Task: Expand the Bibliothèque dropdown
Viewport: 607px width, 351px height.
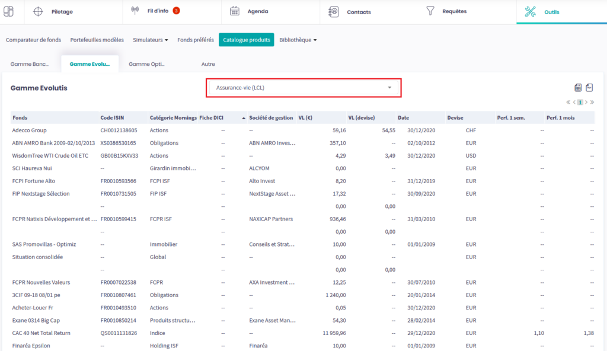Action: [298, 40]
